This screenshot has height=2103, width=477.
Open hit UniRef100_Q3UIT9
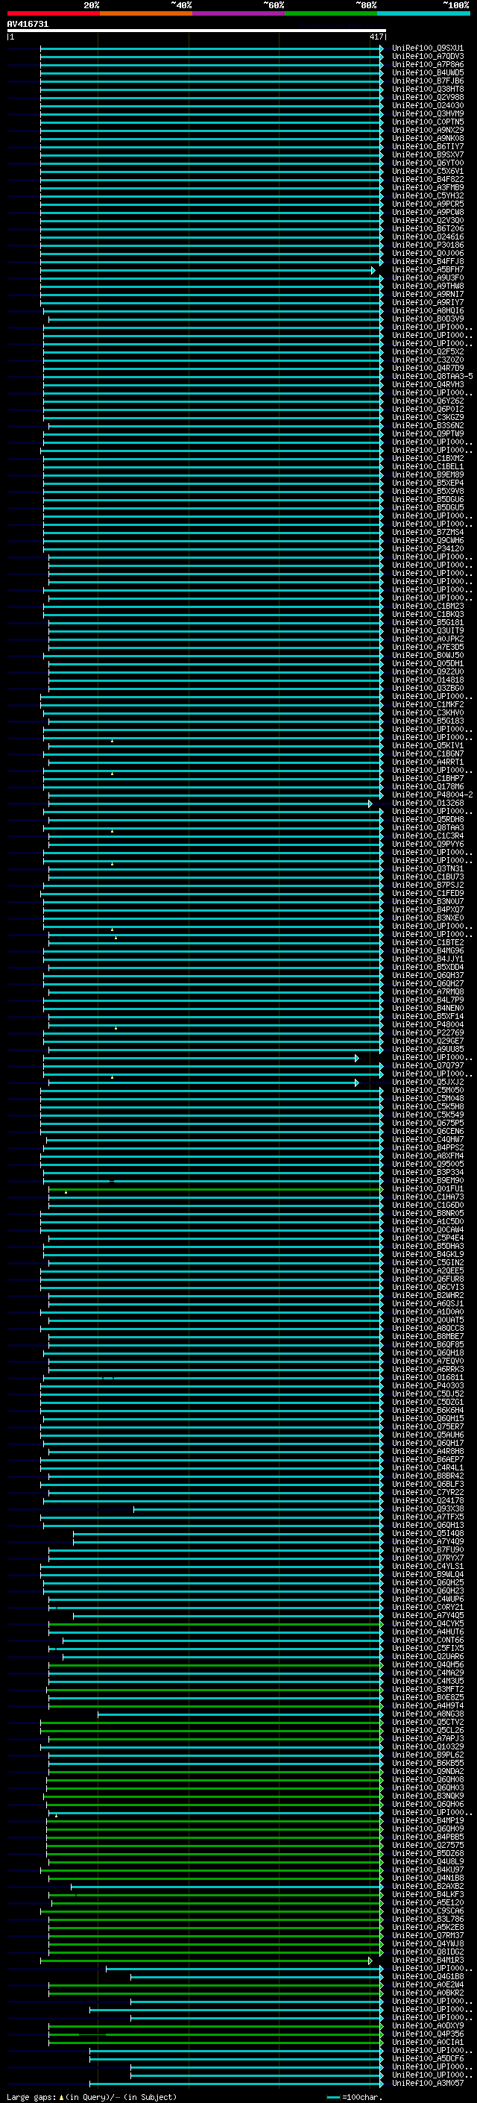(427, 631)
